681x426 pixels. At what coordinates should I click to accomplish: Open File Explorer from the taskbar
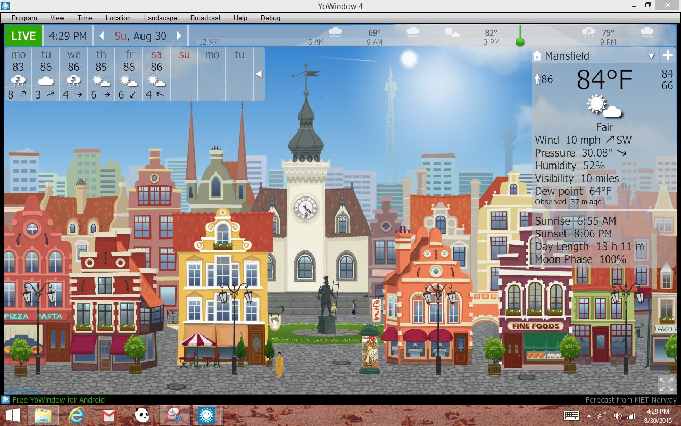[x=43, y=415]
